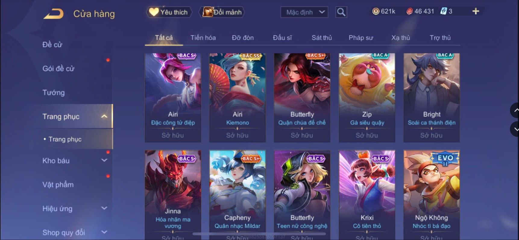This screenshot has width=519, height=240.
Task: Go to Tướng in the sidebar
Action: coord(54,93)
